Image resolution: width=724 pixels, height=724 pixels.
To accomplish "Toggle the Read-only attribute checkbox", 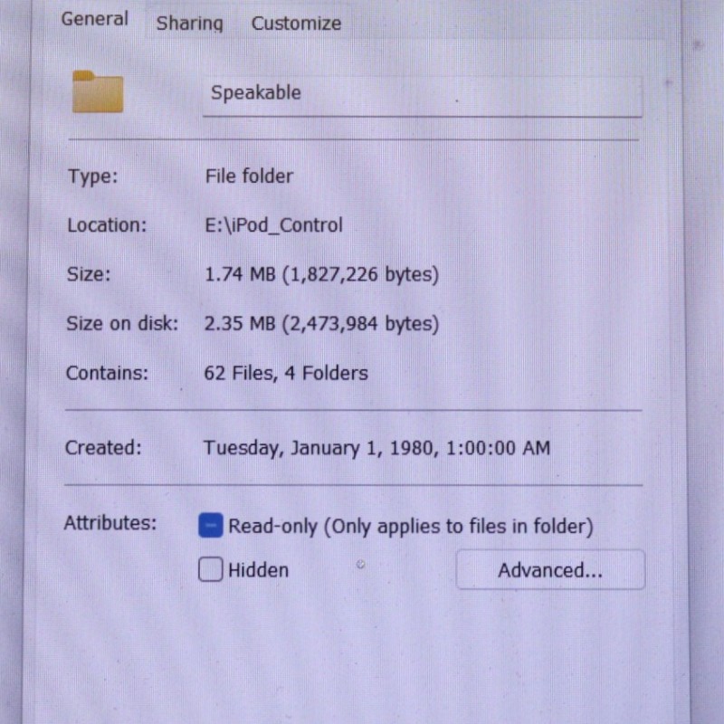I will (211, 526).
